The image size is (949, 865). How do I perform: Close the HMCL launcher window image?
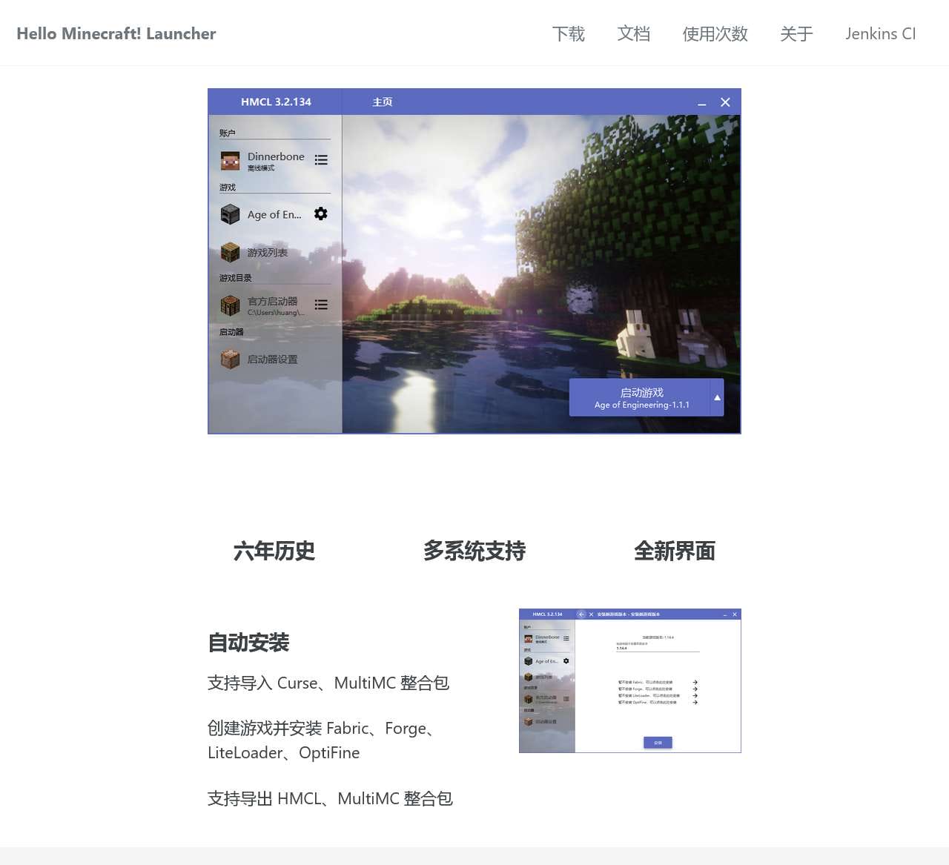pyautogui.click(x=725, y=102)
